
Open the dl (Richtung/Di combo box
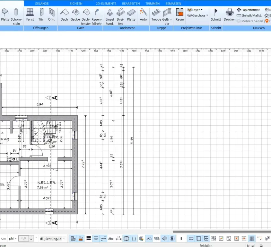pyautogui.click(x=53, y=239)
